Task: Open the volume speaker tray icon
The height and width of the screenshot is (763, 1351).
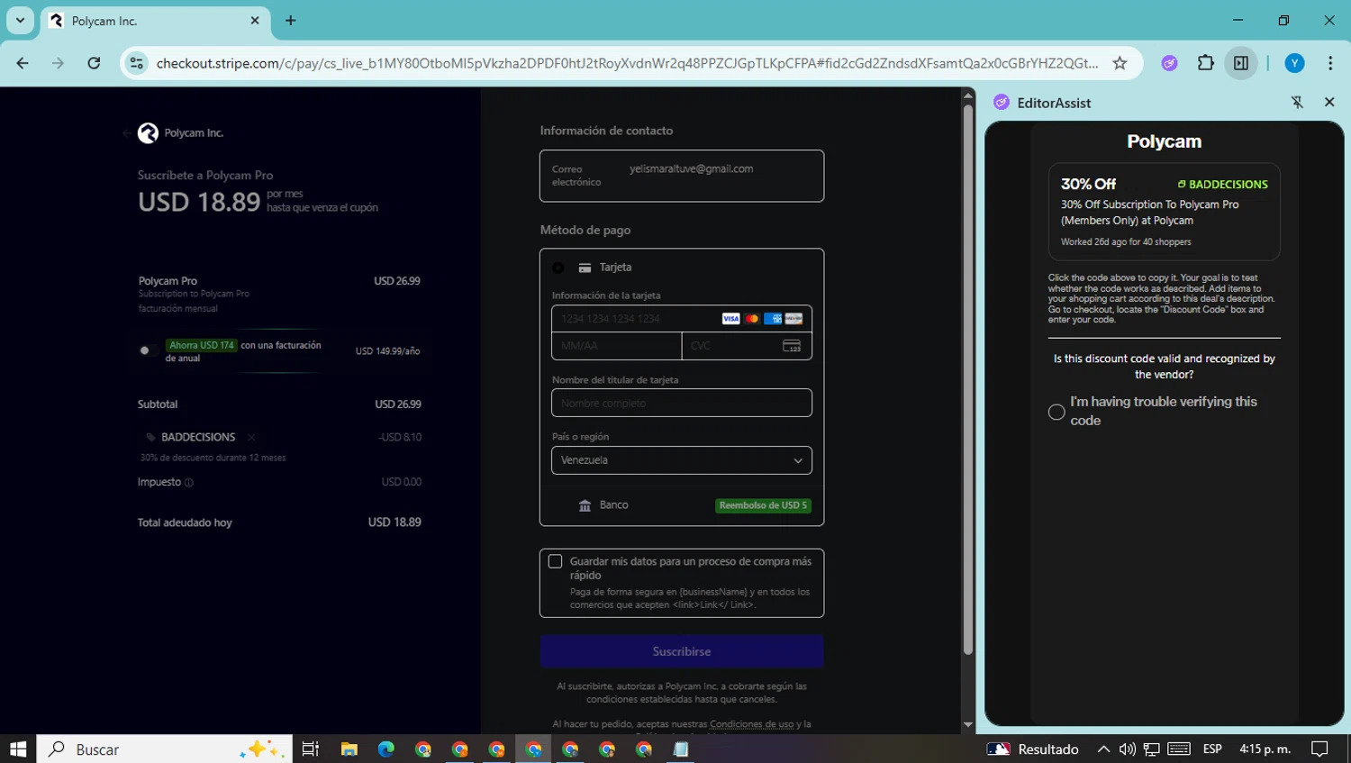Action: click(1127, 749)
